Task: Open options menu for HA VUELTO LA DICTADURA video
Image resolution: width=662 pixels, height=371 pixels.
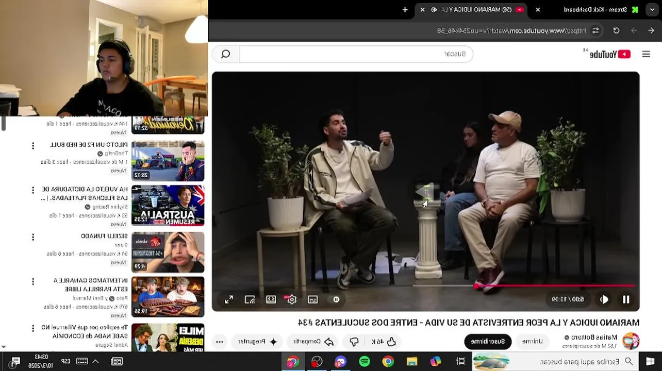Action: coord(33,191)
